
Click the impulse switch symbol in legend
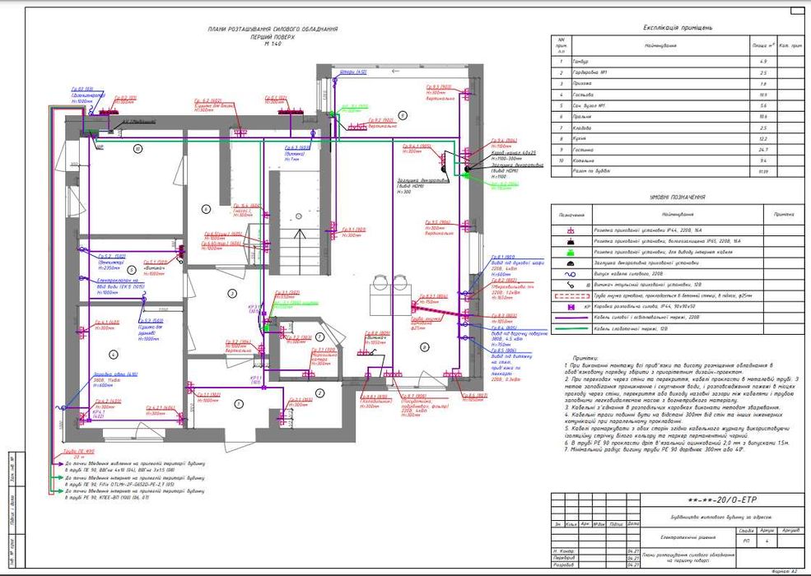571,285
